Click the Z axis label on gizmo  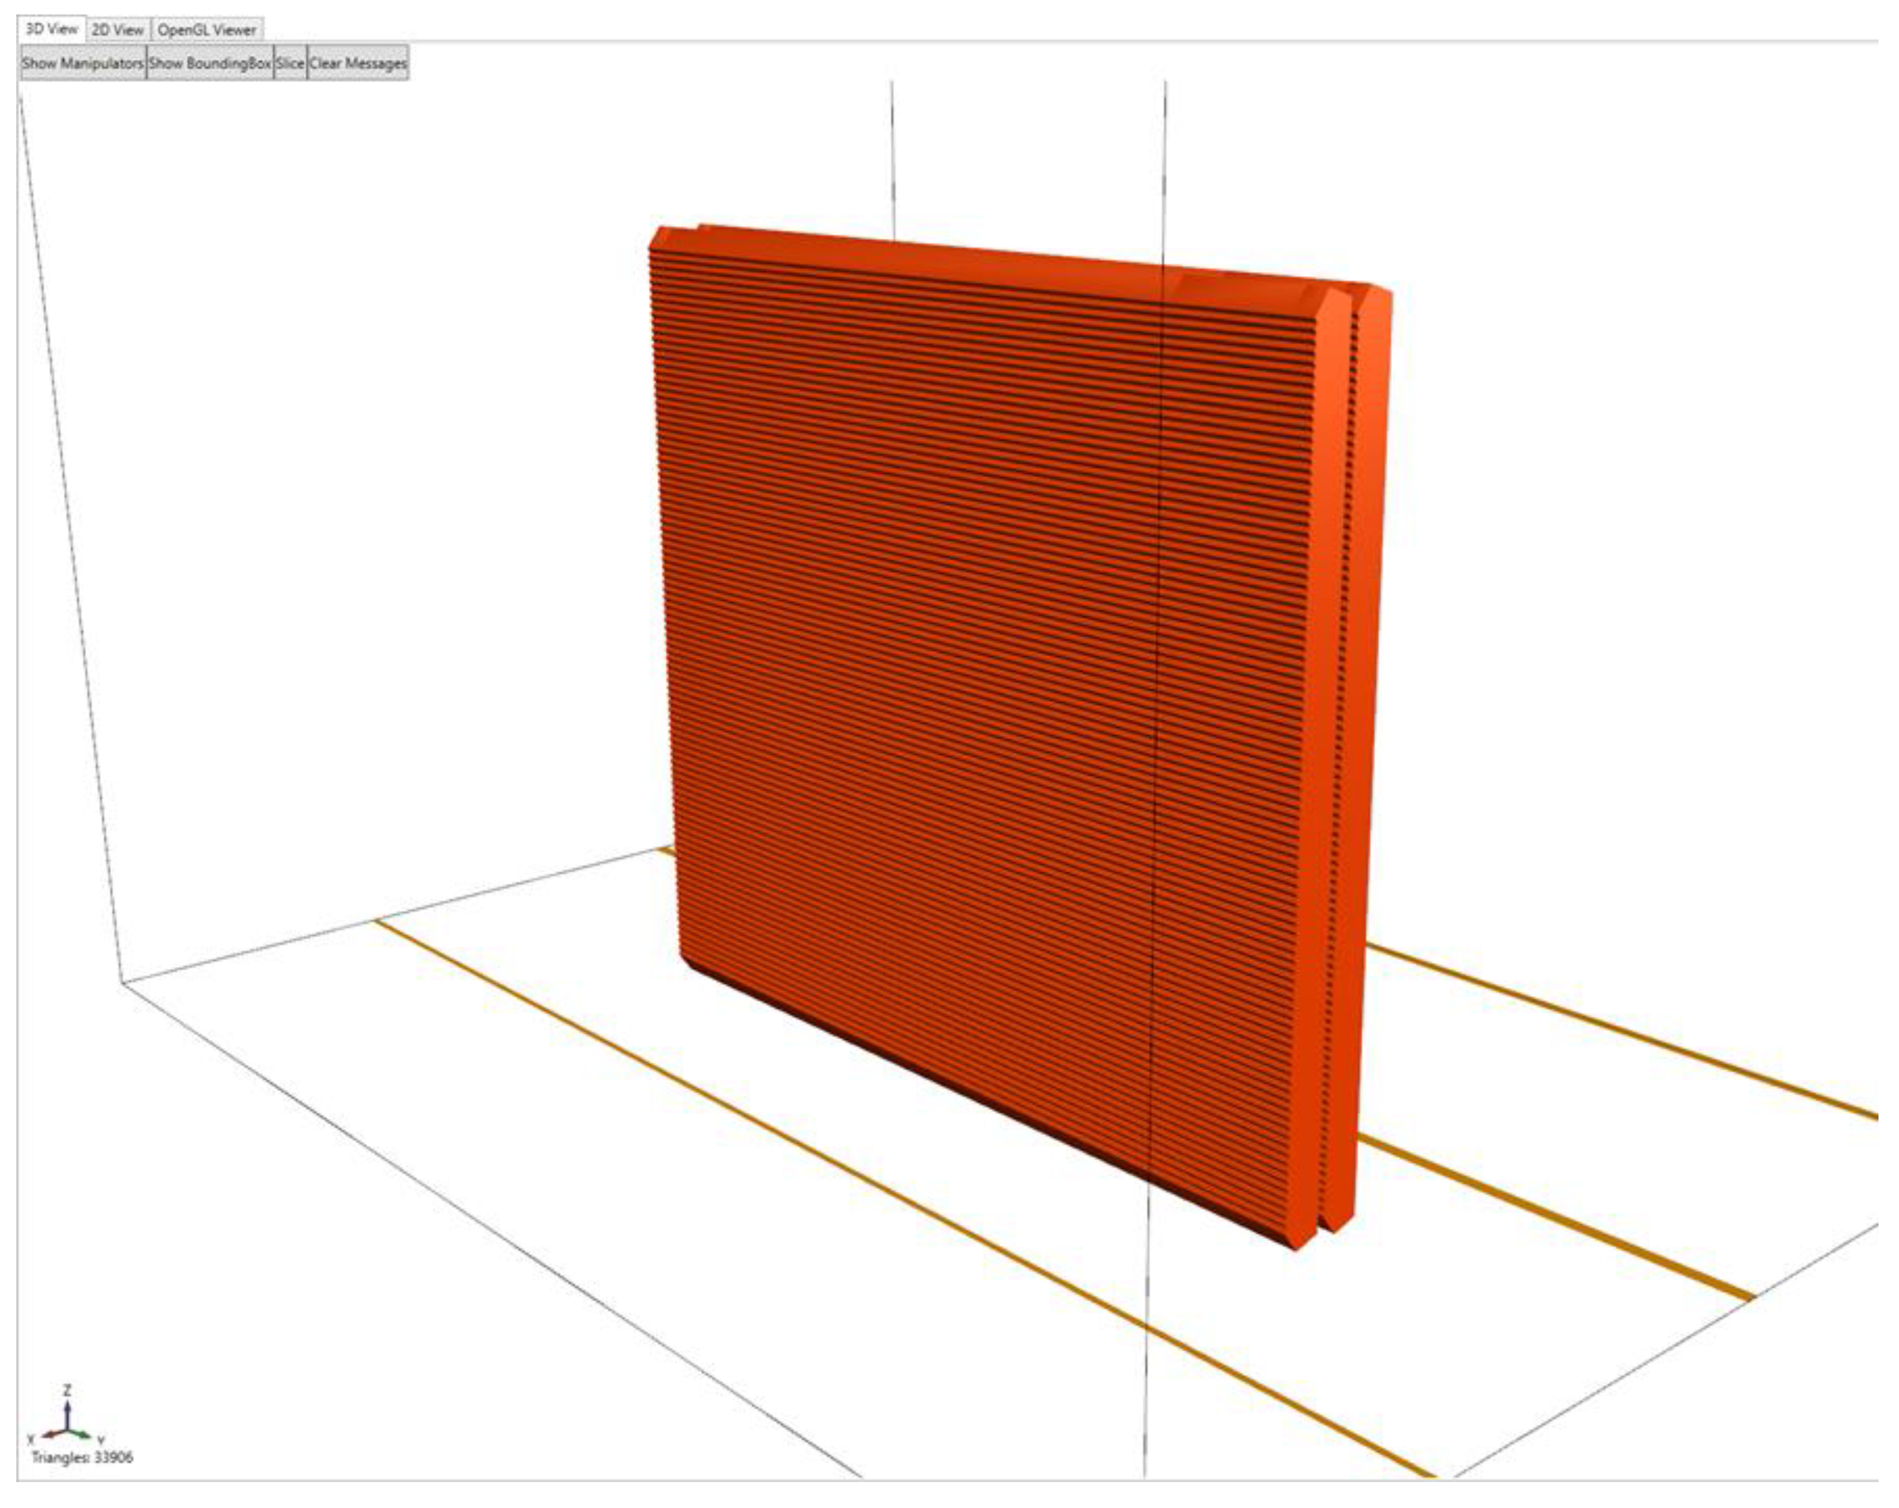pyautogui.click(x=68, y=1391)
